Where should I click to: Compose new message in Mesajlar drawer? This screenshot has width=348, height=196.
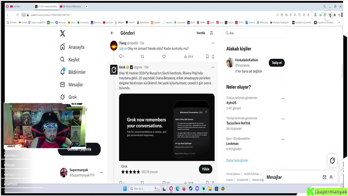pyautogui.click(x=325, y=177)
